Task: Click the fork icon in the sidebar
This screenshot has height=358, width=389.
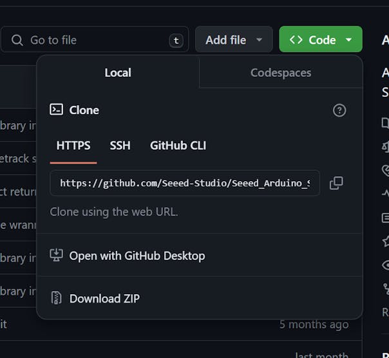Action: click(386, 288)
